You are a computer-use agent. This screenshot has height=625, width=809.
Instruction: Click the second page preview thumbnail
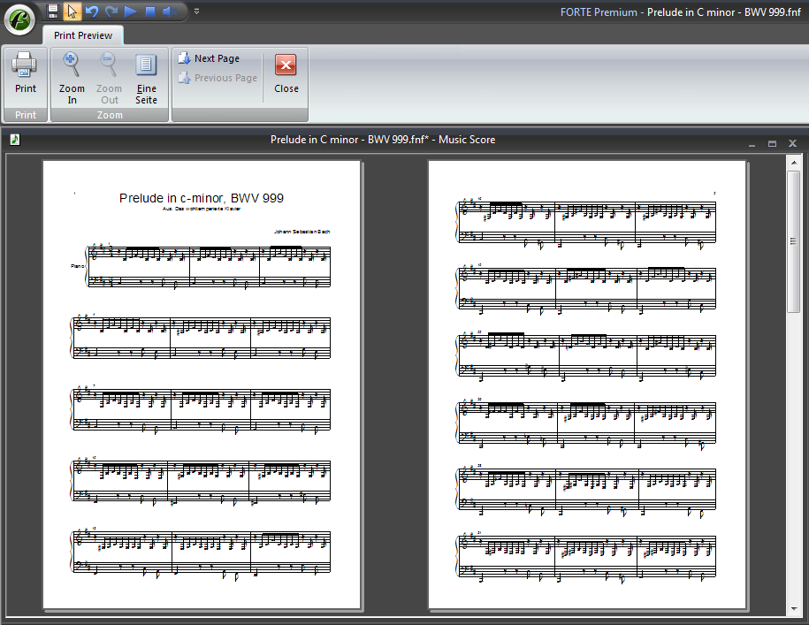(586, 385)
